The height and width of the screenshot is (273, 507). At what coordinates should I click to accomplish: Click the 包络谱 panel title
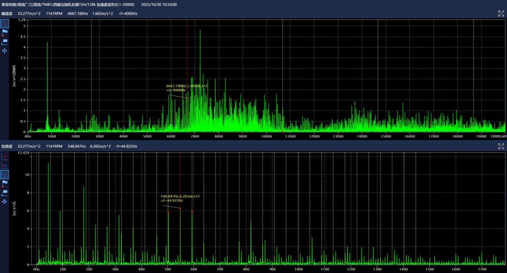click(x=7, y=146)
